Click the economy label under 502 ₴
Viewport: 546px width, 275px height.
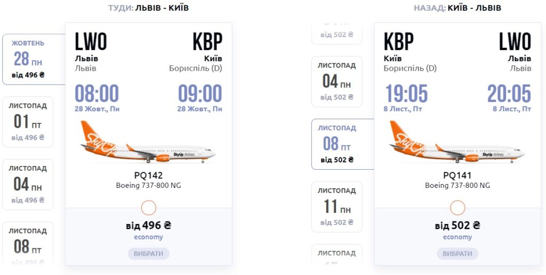(x=457, y=237)
